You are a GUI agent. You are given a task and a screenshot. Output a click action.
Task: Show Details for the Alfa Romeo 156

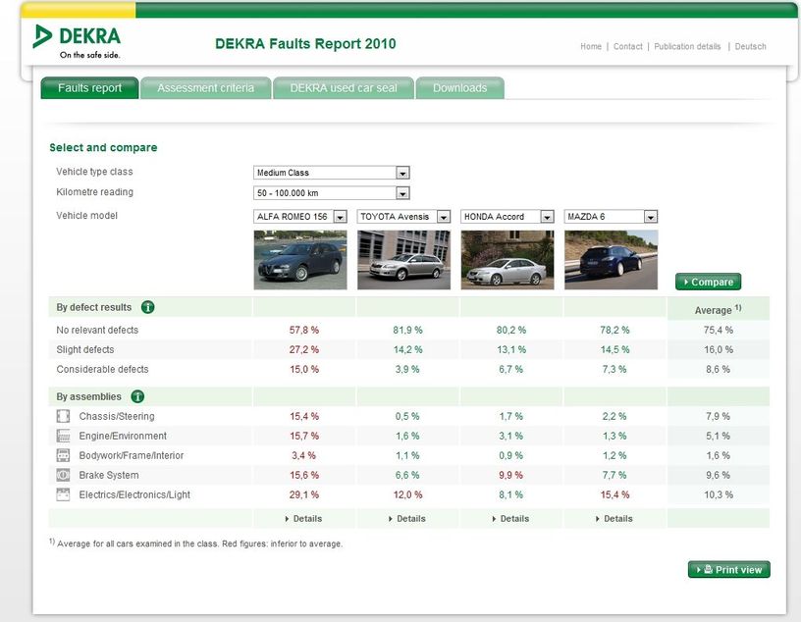coord(303,518)
